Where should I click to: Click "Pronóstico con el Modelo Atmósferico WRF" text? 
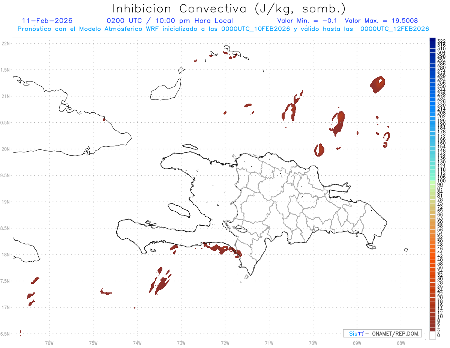tap(88, 29)
